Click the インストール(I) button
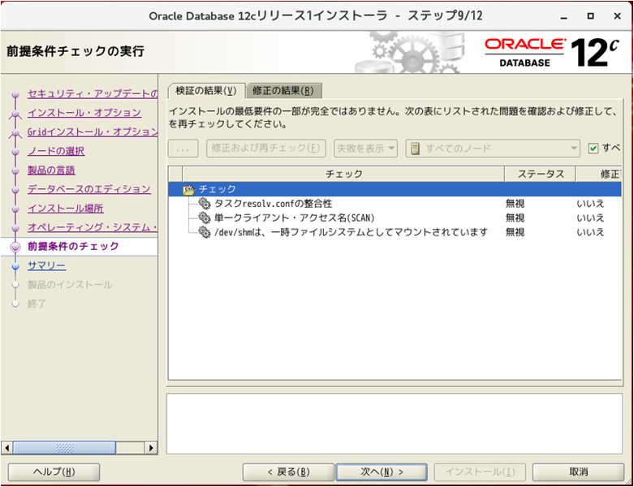 tap(480, 472)
